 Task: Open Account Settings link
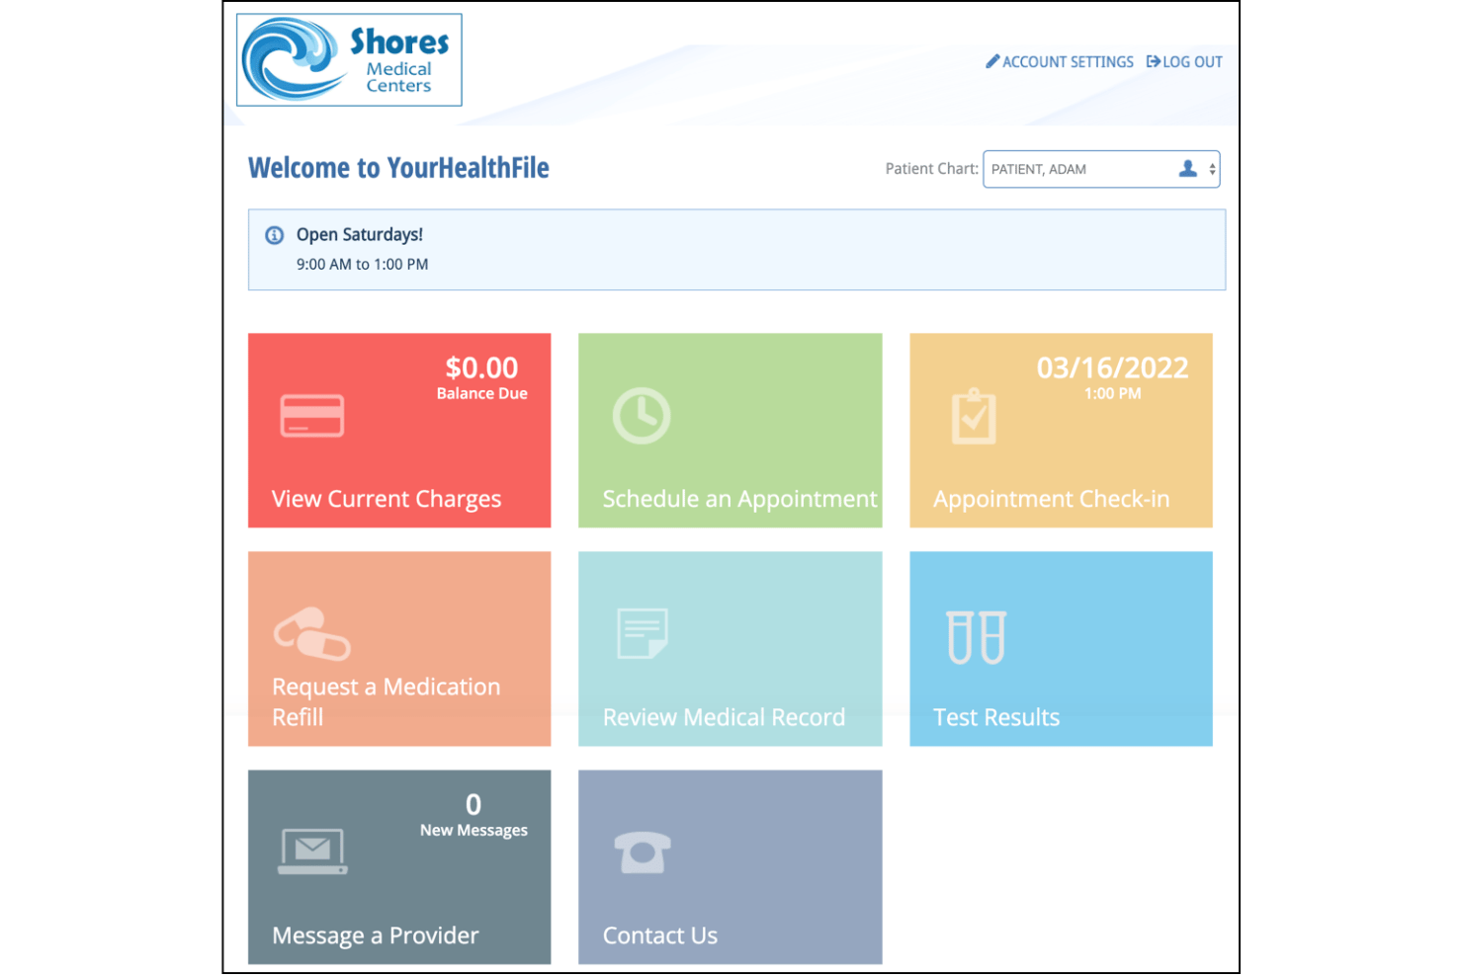[x=1068, y=61]
